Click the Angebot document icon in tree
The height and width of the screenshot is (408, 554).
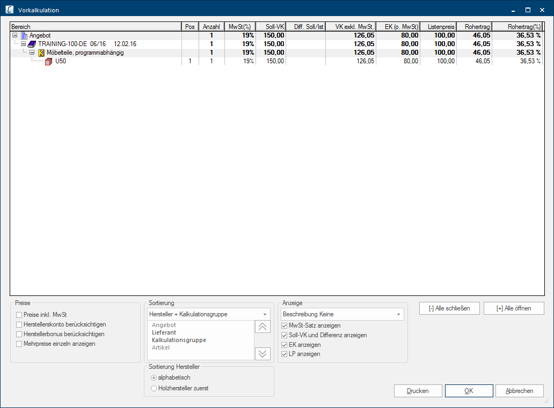[x=24, y=35]
